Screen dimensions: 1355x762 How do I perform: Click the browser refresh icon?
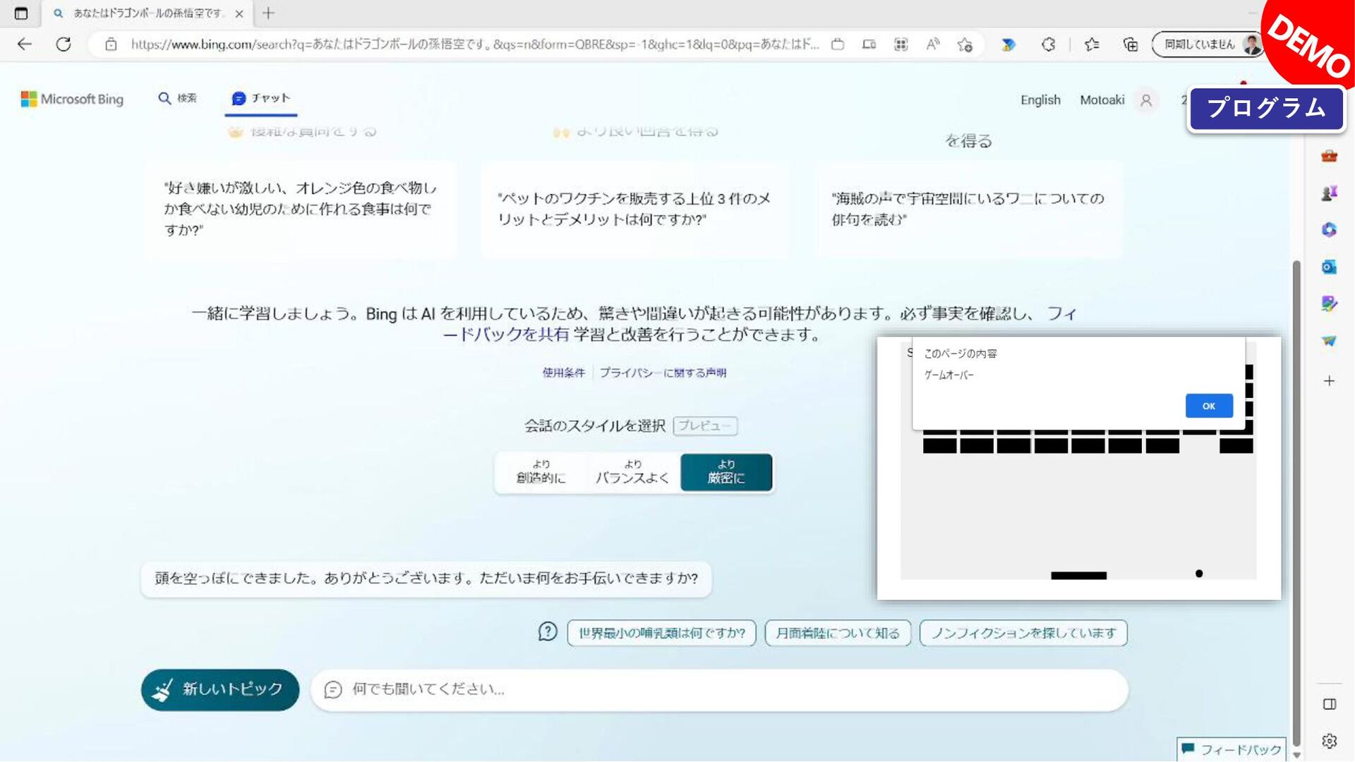tap(64, 44)
